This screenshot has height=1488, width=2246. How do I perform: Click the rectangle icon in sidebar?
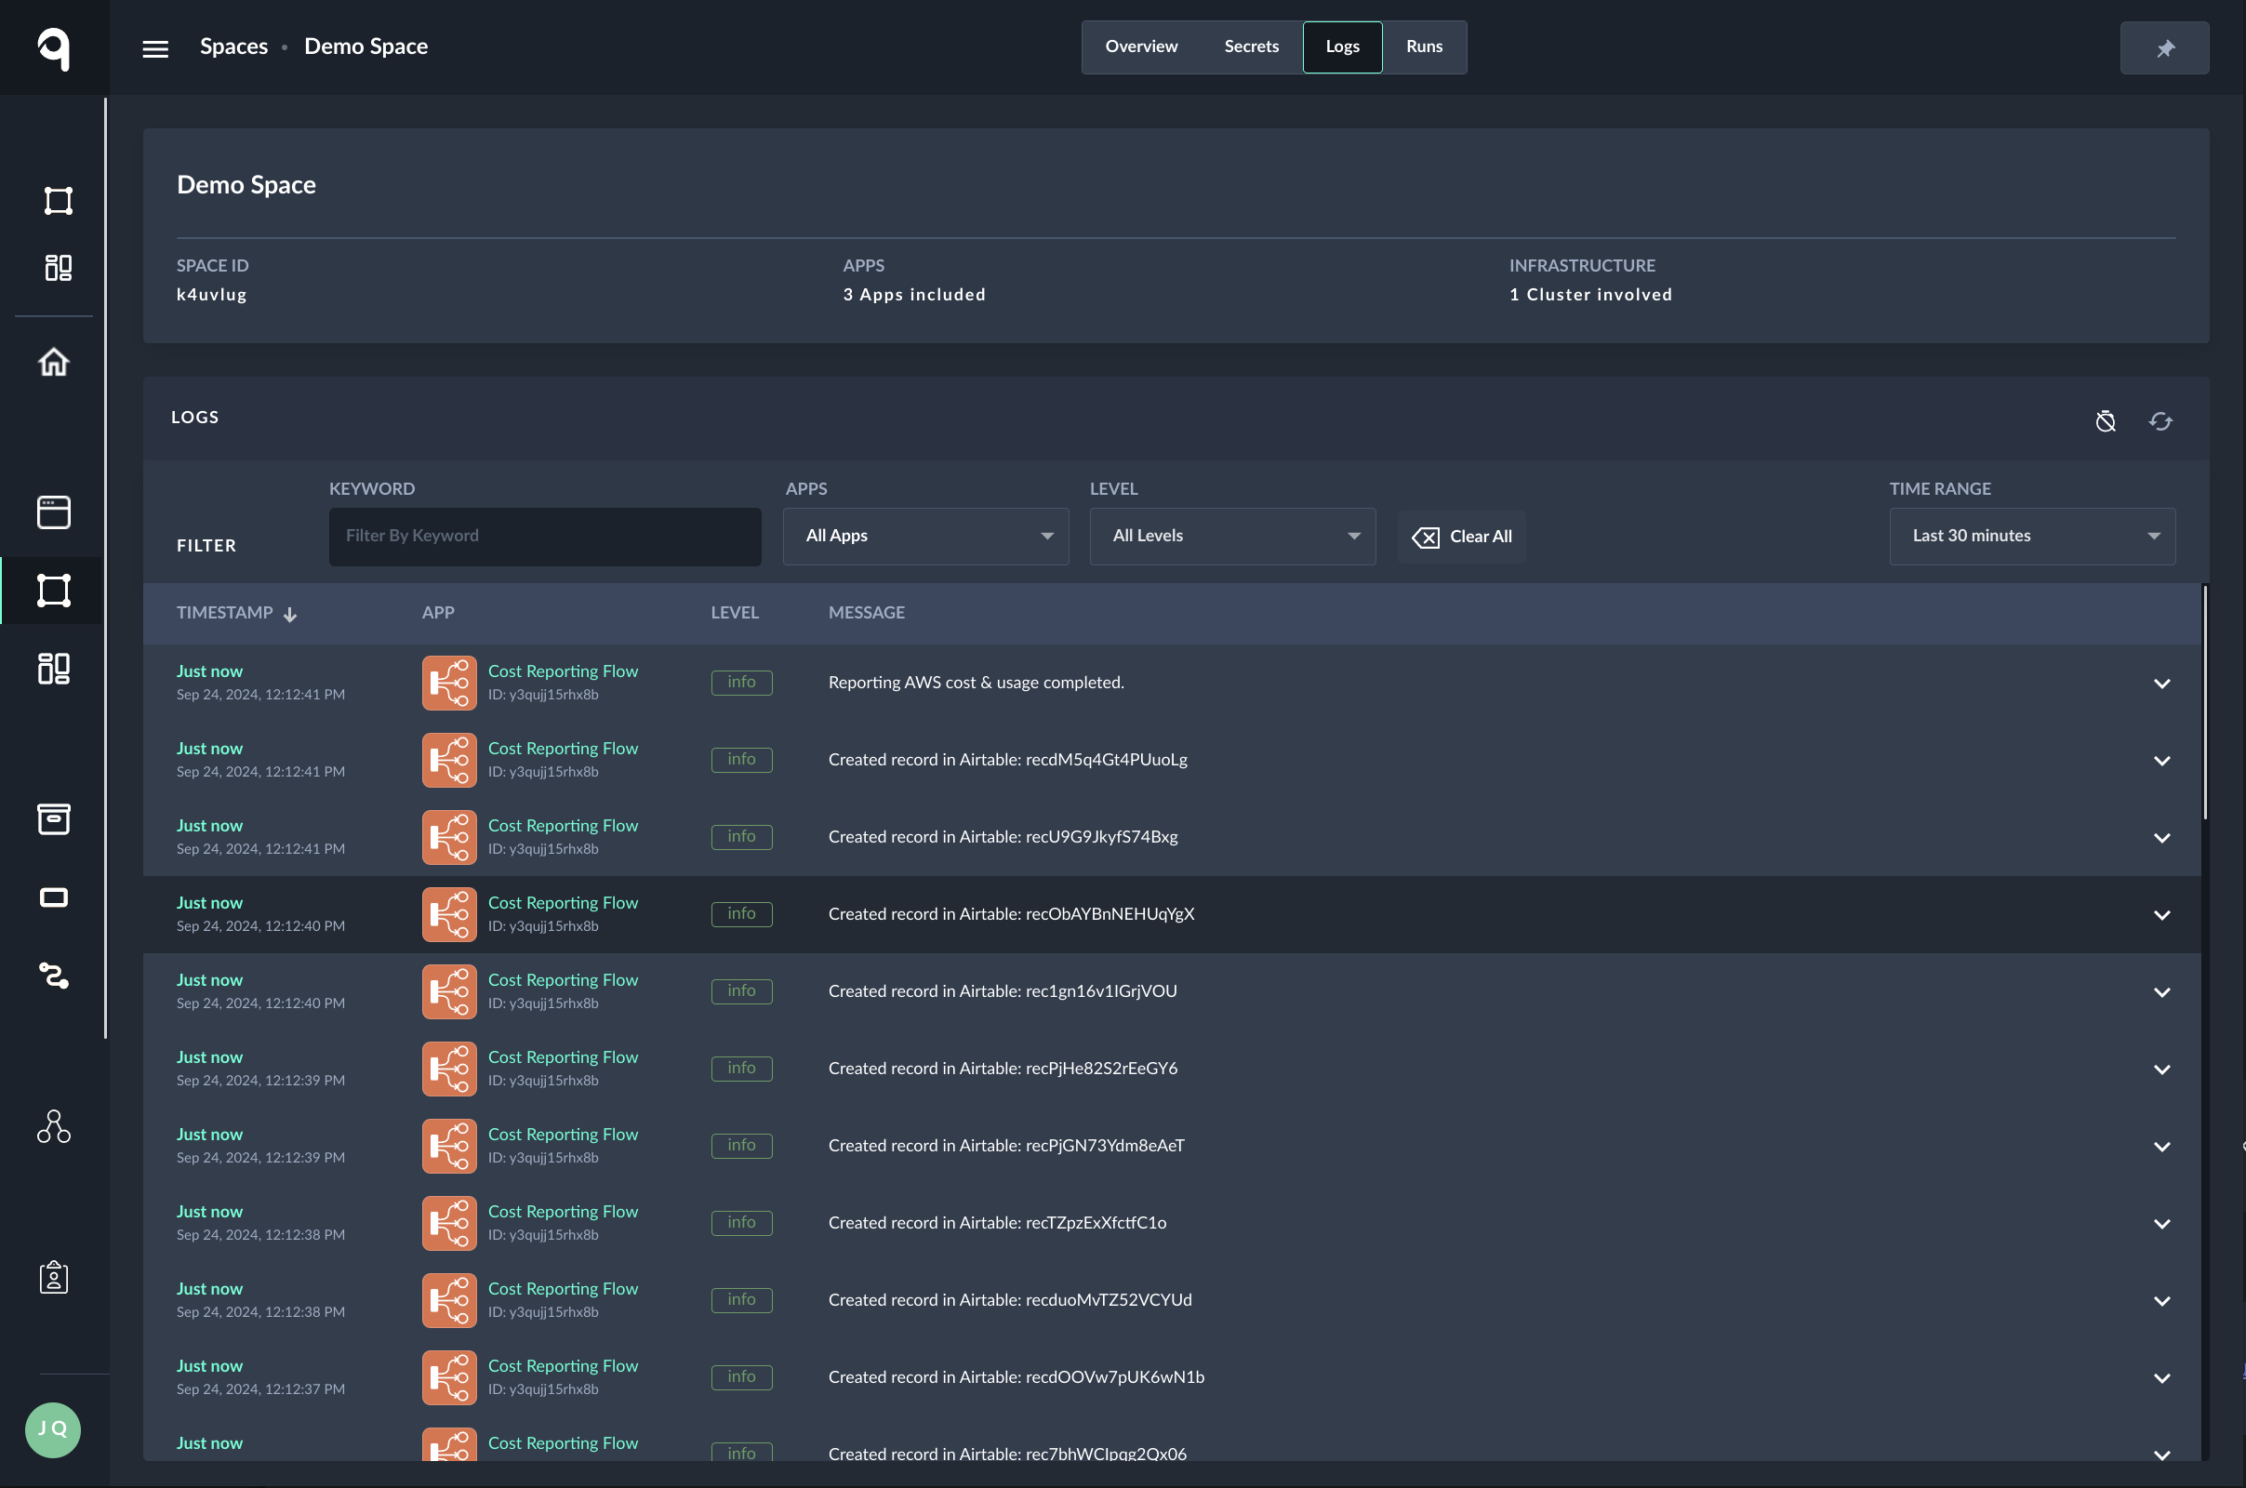coord(54,897)
